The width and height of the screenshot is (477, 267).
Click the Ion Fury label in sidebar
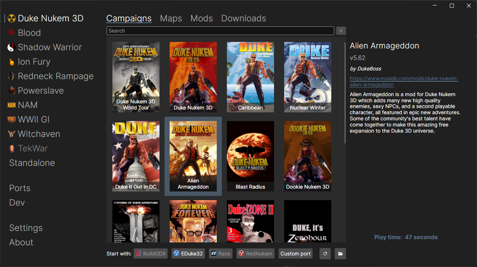34,62
